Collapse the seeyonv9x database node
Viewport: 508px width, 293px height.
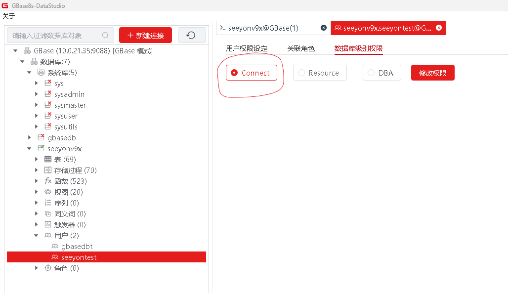29,148
